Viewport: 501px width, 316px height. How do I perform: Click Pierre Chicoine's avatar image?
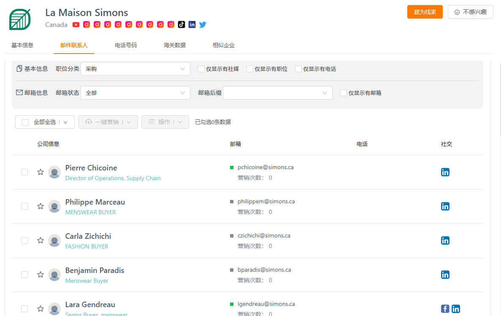coord(54,172)
